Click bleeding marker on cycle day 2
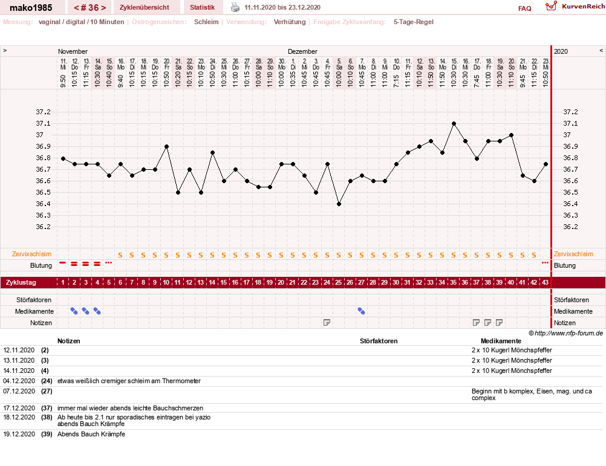 point(74,264)
